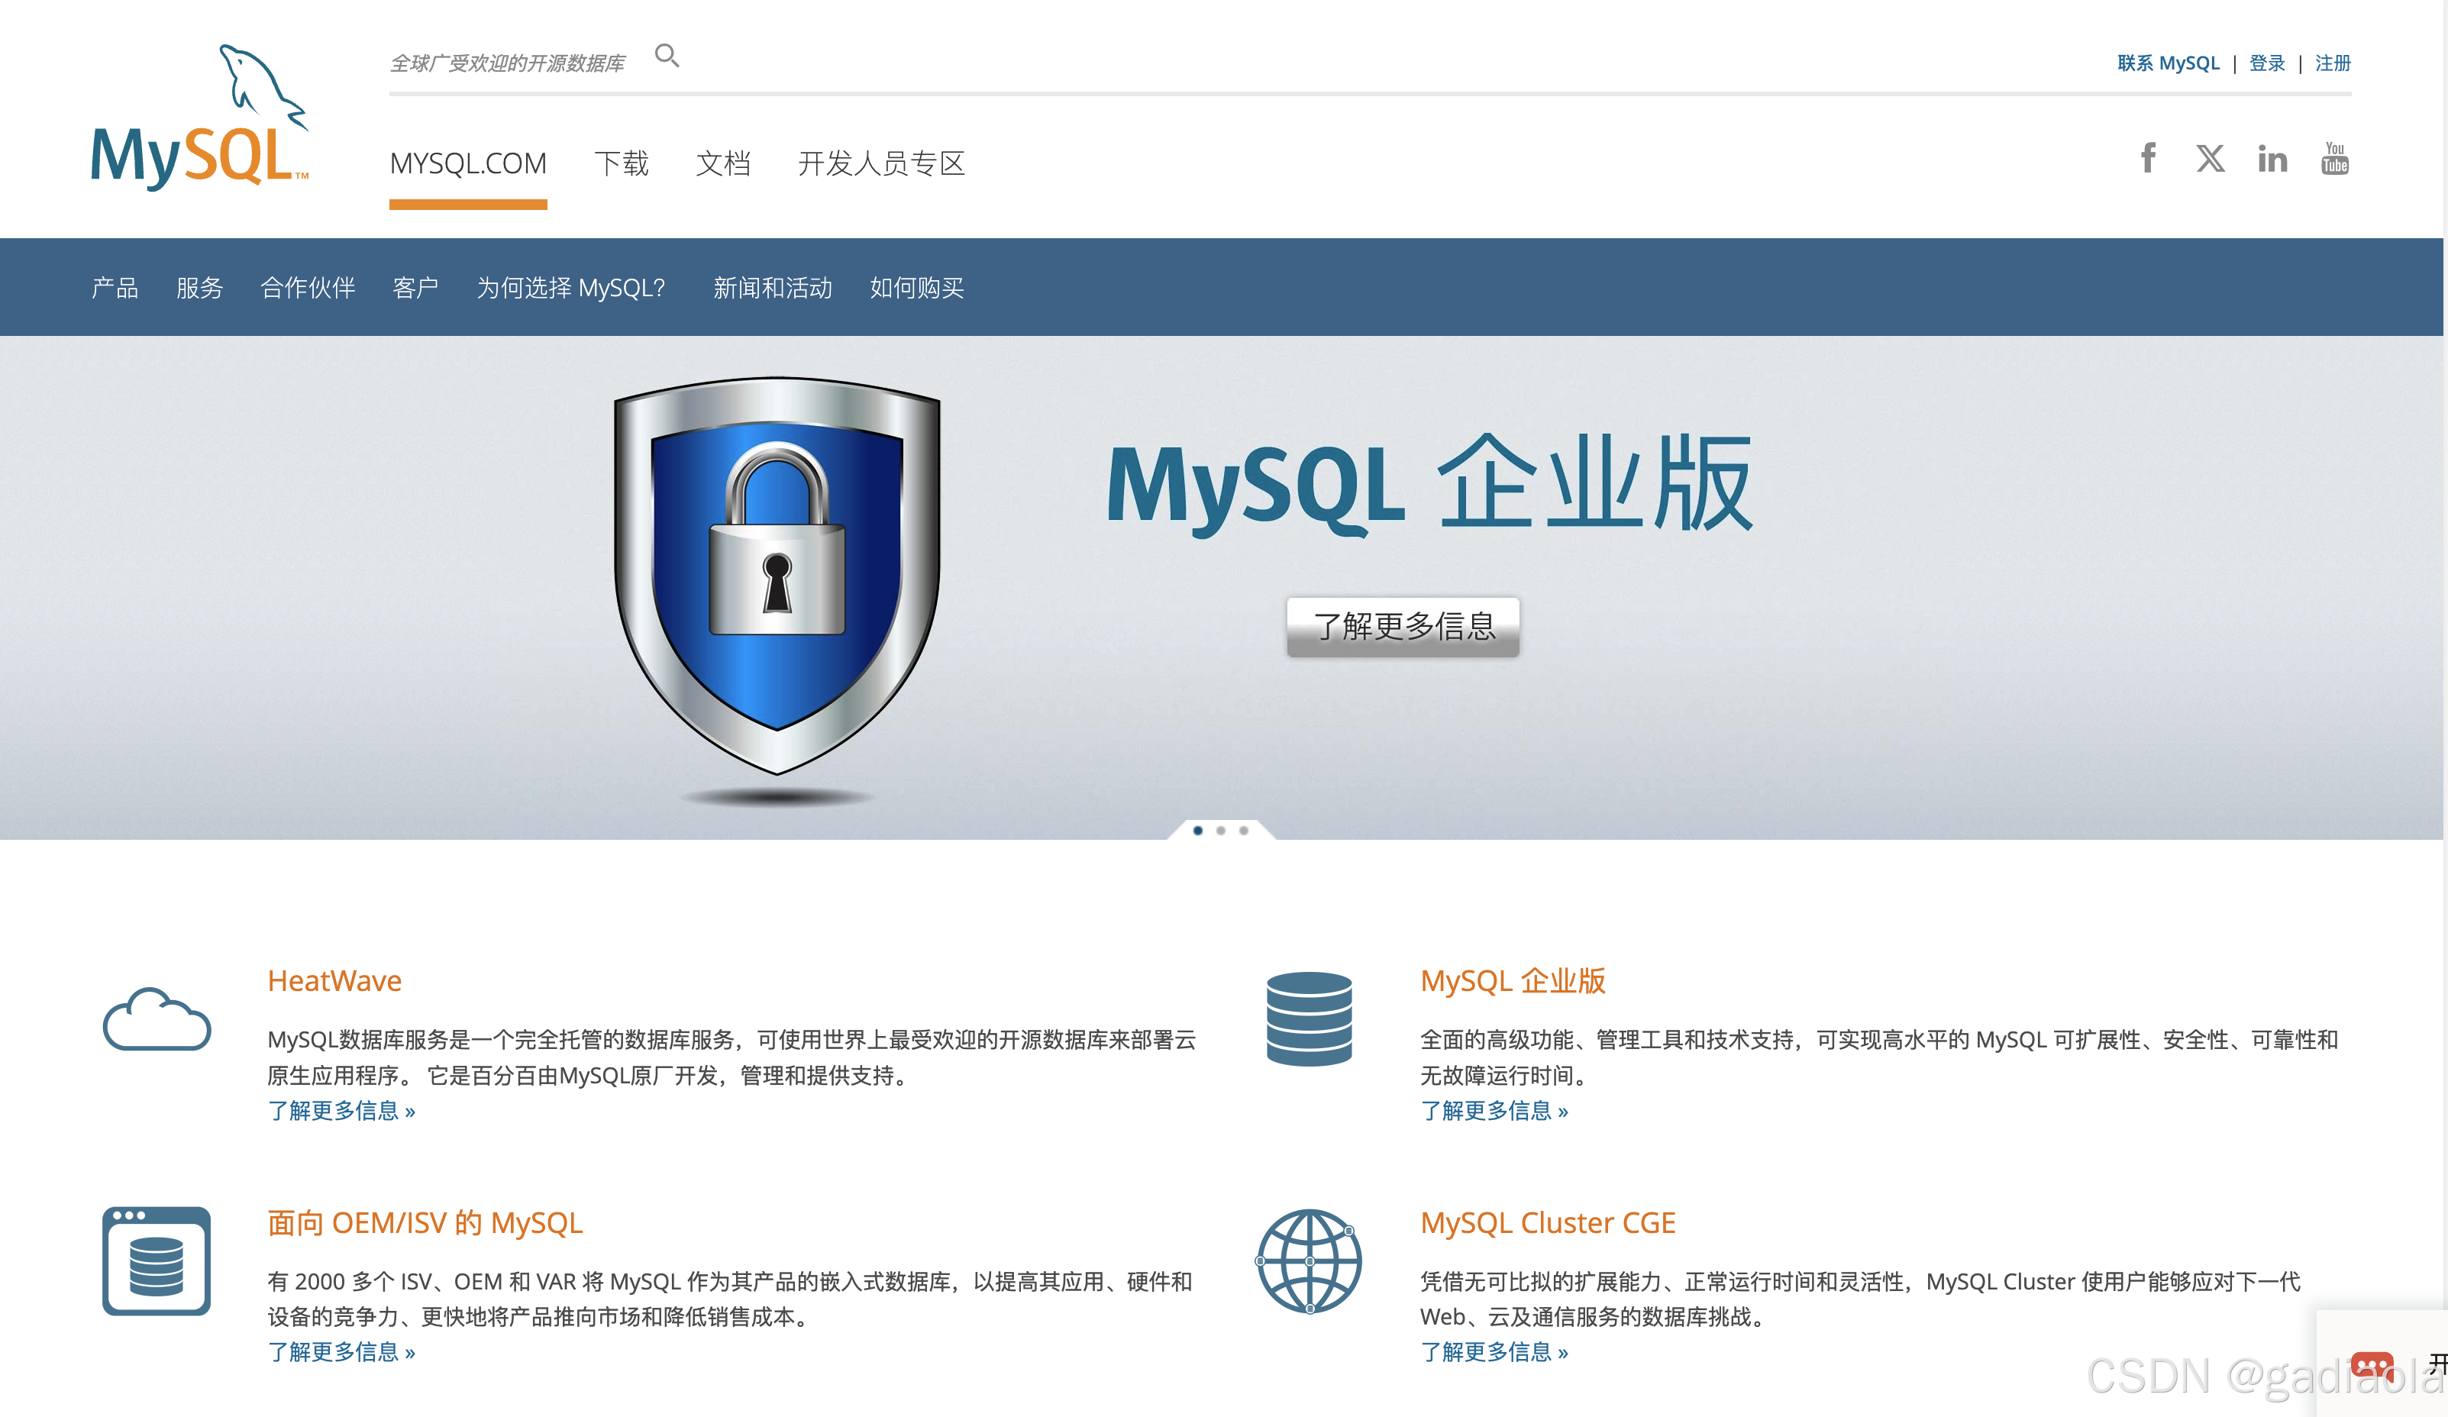Click the search magnifier icon

(667, 56)
